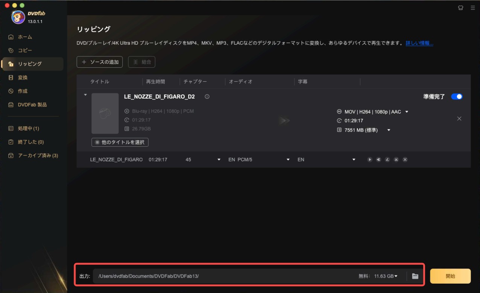Click the DVDFab monkey logo
The image size is (480, 293).
click(x=18, y=17)
